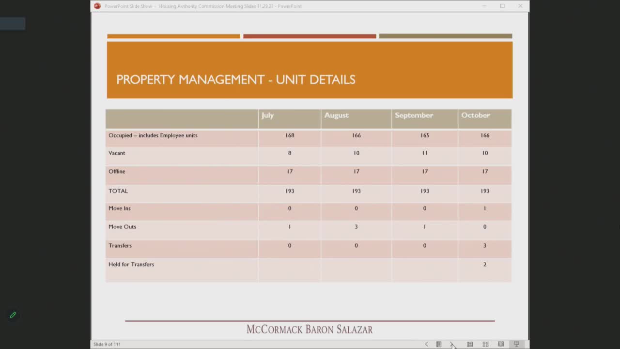Close the PowerPoint Slide Show window
The height and width of the screenshot is (349, 620).
(x=520, y=6)
